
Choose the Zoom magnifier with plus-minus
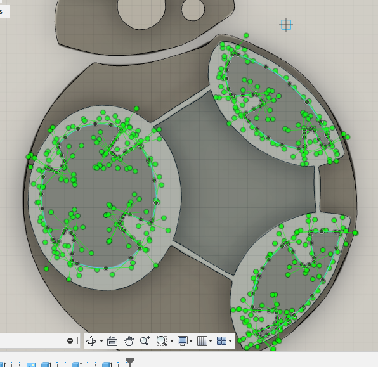pyautogui.click(x=145, y=341)
